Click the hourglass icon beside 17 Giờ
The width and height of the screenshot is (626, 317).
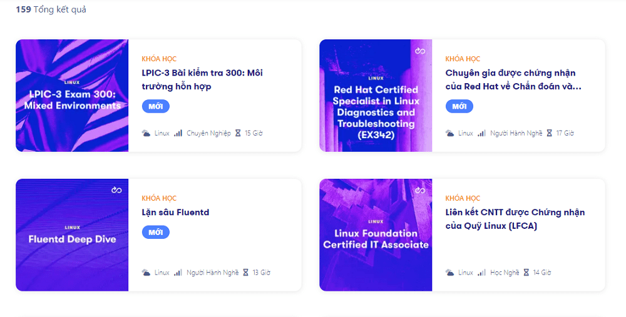tap(549, 133)
